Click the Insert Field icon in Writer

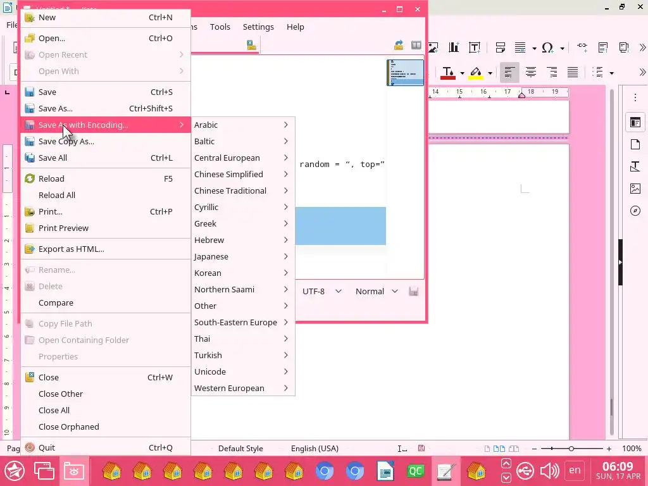(x=520, y=47)
